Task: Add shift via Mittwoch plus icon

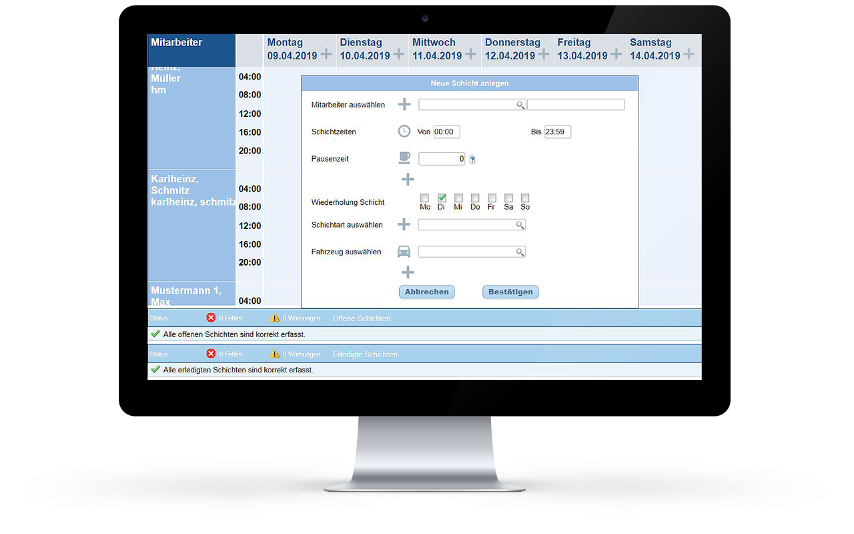Action: point(470,55)
